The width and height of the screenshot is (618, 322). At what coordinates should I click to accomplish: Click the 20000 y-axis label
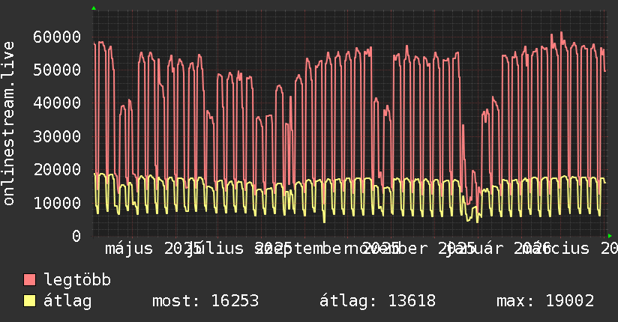[57, 170]
